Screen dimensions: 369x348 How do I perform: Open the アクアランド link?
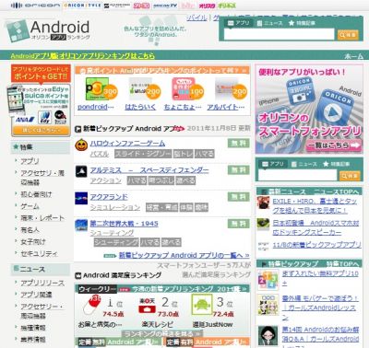point(109,197)
